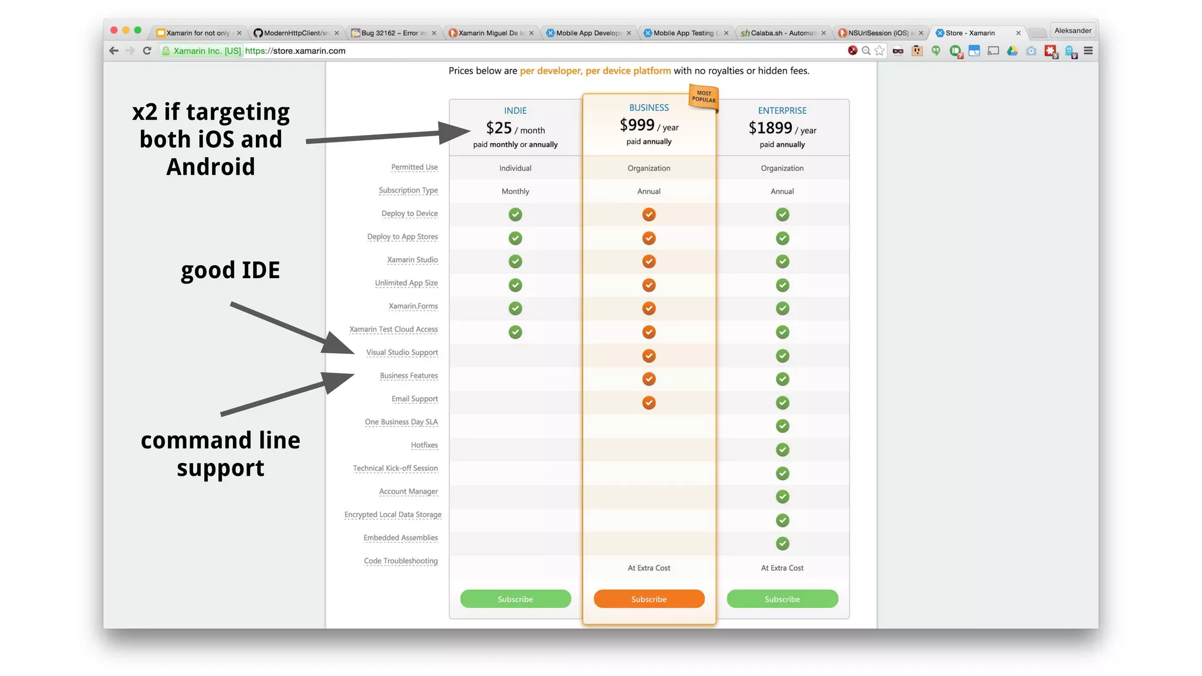The image size is (1202, 676).
Task: Reload the page using the refresh icon
Action: point(147,51)
